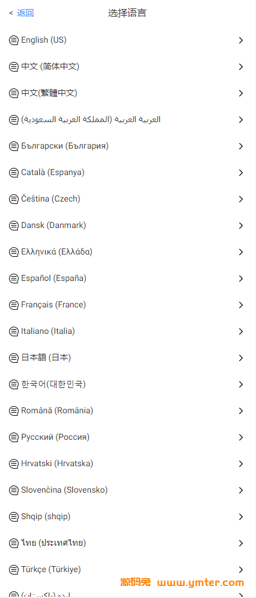
Task: Click list icon beside English (US)
Action: [14, 40]
